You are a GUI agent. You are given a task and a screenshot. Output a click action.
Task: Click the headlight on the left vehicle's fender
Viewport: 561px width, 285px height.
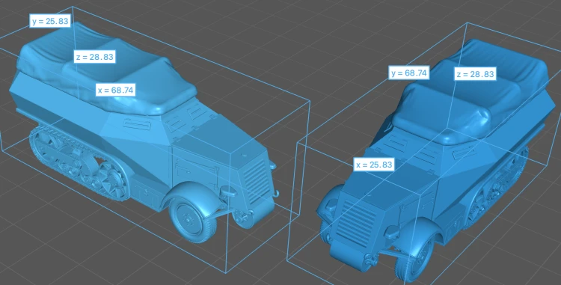coord(227,192)
